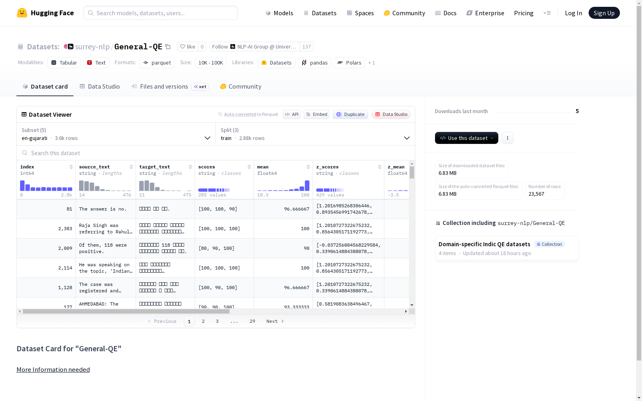Click the table vertical scrollbar thumb

click(x=412, y=172)
